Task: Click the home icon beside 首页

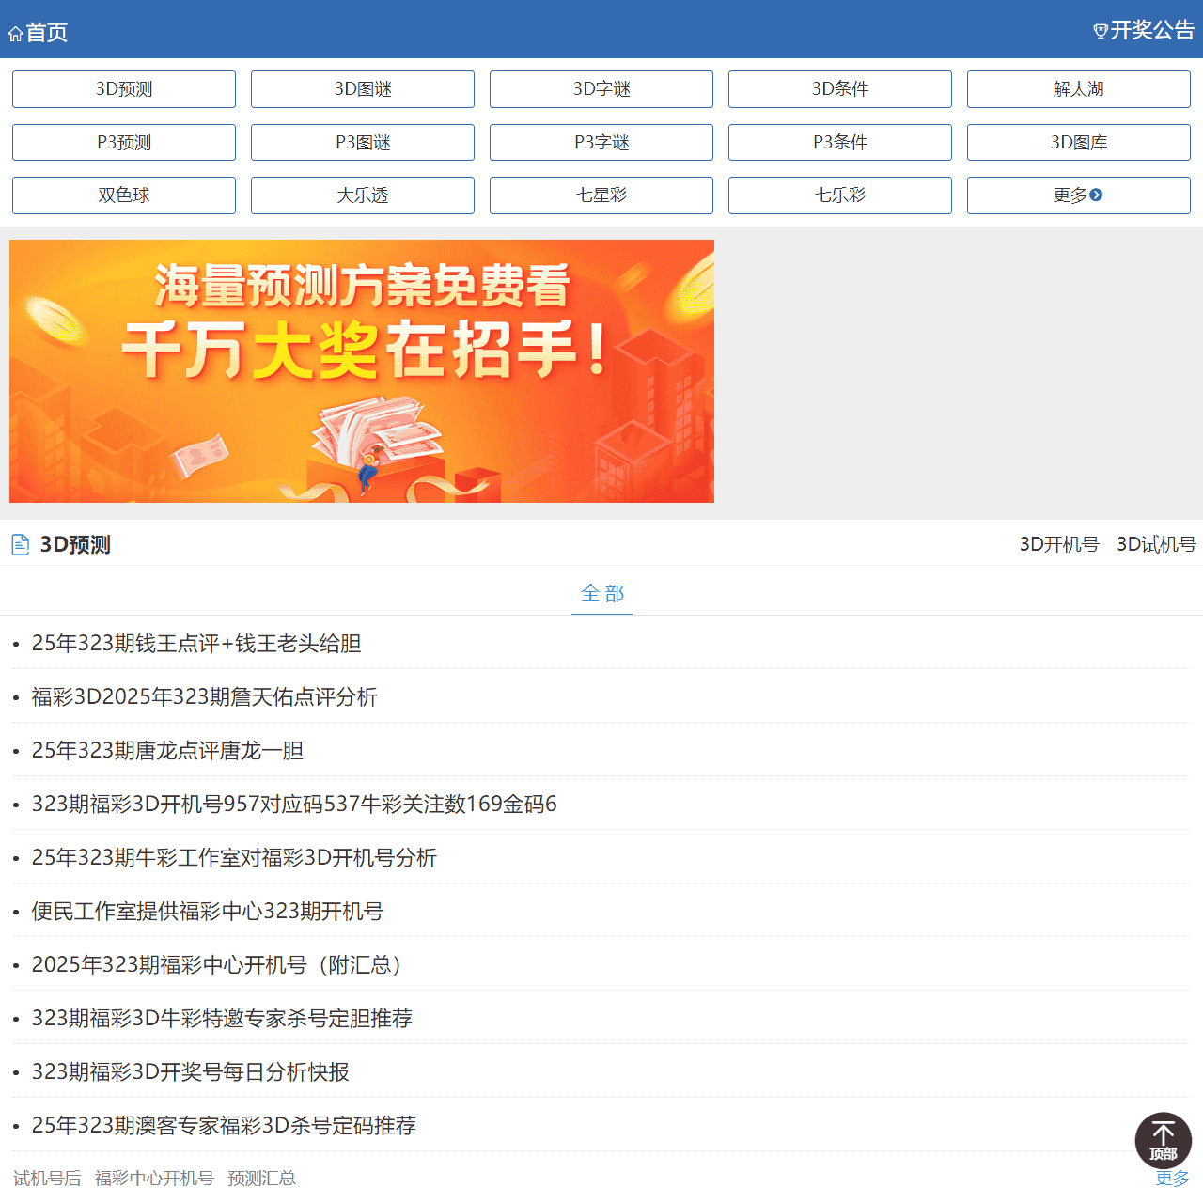Action: click(14, 33)
